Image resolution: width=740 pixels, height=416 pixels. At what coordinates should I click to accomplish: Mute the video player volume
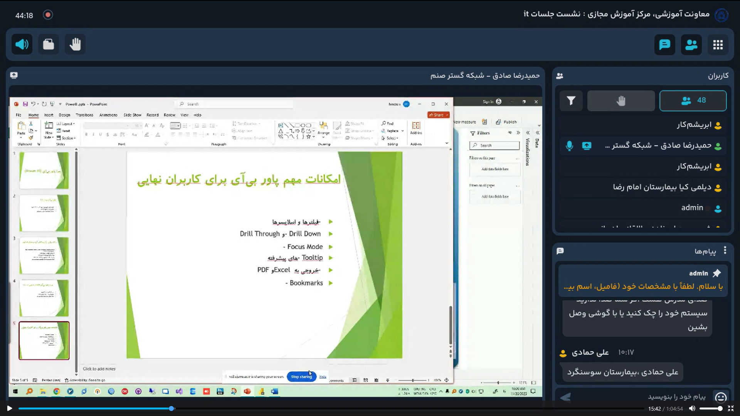(x=692, y=408)
